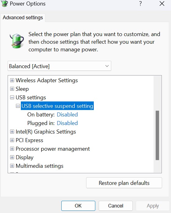Expand the Sleep tree node
Image resolution: width=171 pixels, height=213 pixels.
click(12, 89)
